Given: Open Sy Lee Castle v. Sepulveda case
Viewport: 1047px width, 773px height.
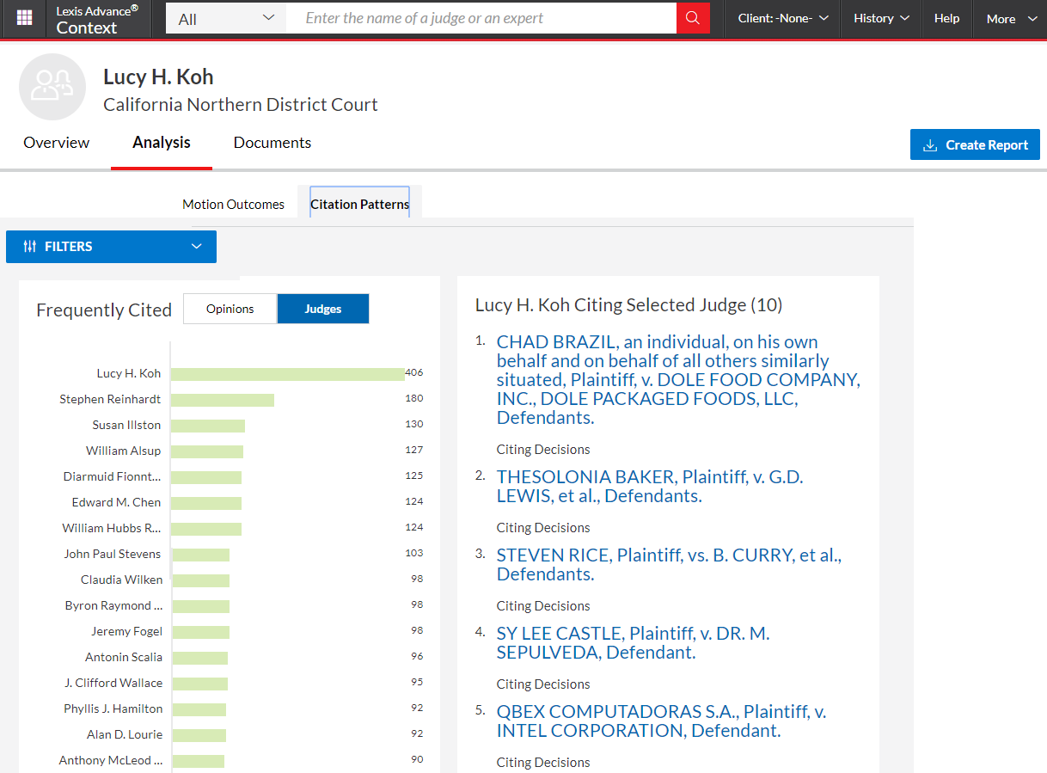Looking at the screenshot, I should [x=634, y=643].
